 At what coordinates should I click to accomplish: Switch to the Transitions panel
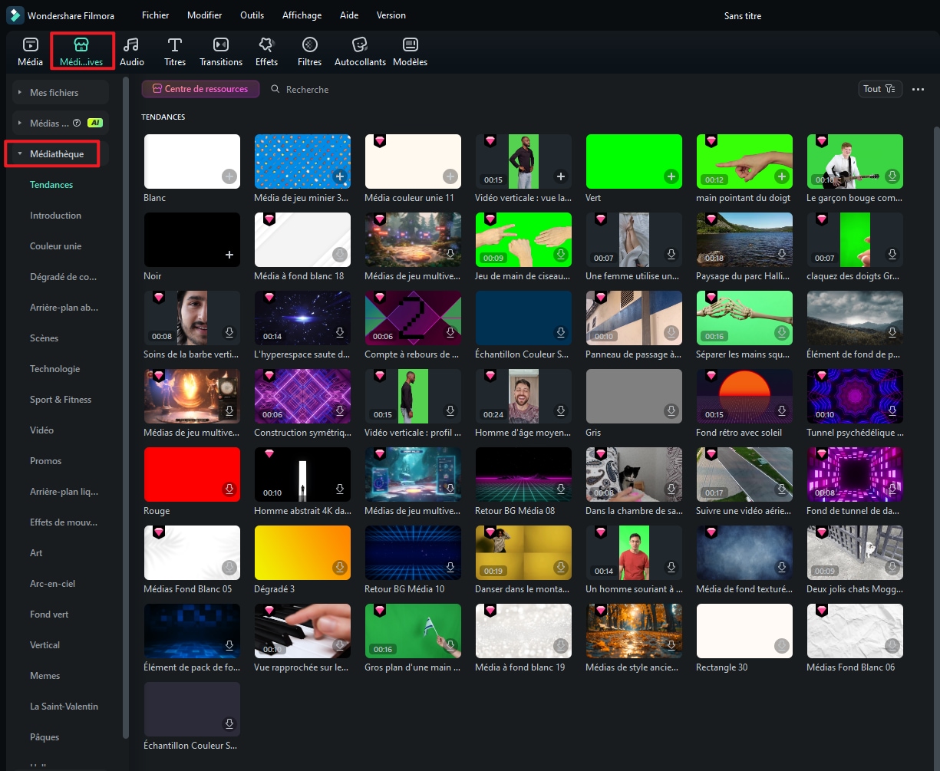[x=221, y=51]
